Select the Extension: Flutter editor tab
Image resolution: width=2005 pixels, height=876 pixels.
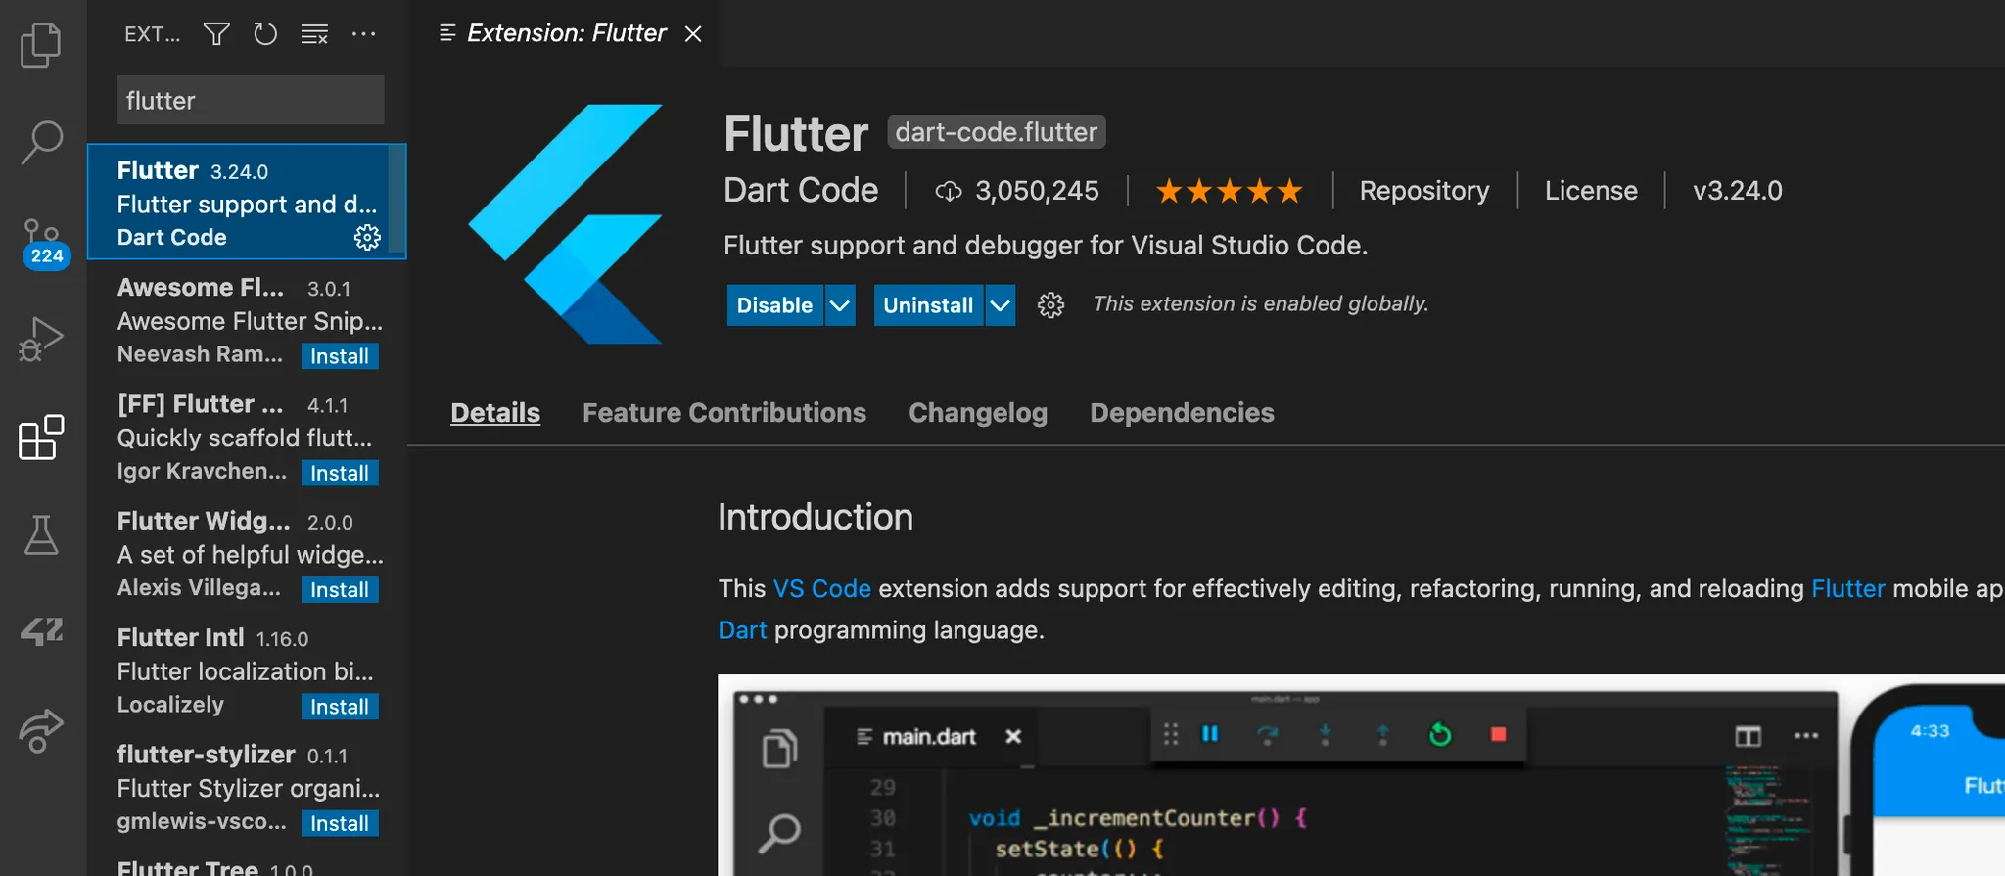(566, 33)
